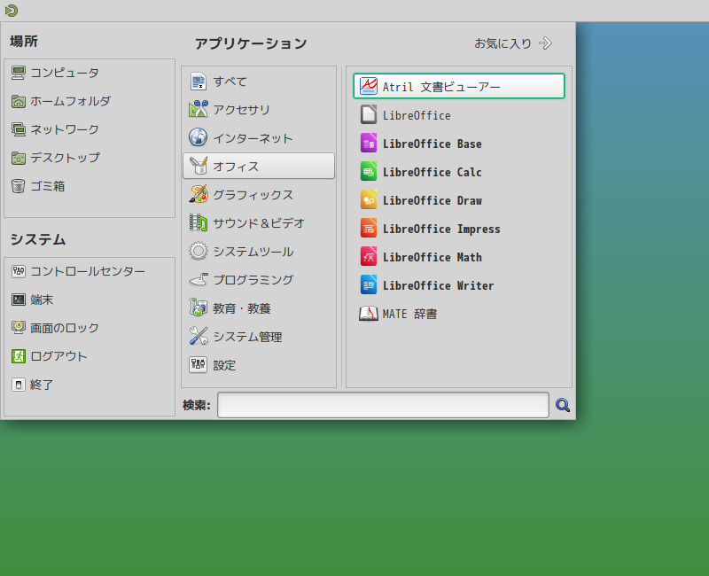Open ホームフォルダ home folder icon

[18, 101]
